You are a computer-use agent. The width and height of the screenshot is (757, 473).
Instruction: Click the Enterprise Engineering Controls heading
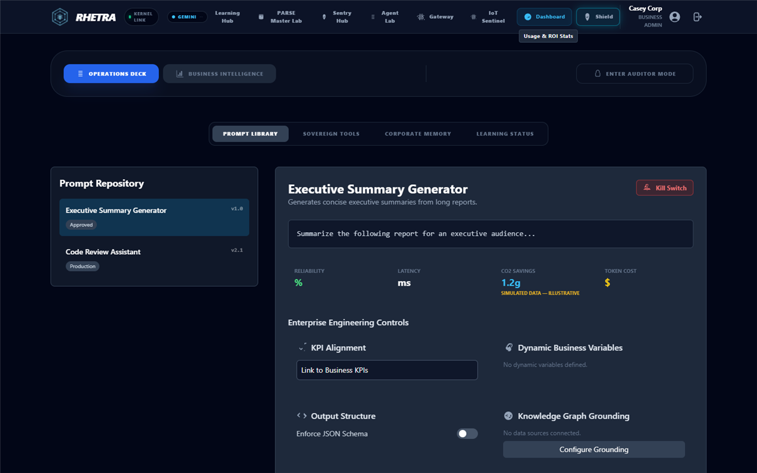(348, 322)
